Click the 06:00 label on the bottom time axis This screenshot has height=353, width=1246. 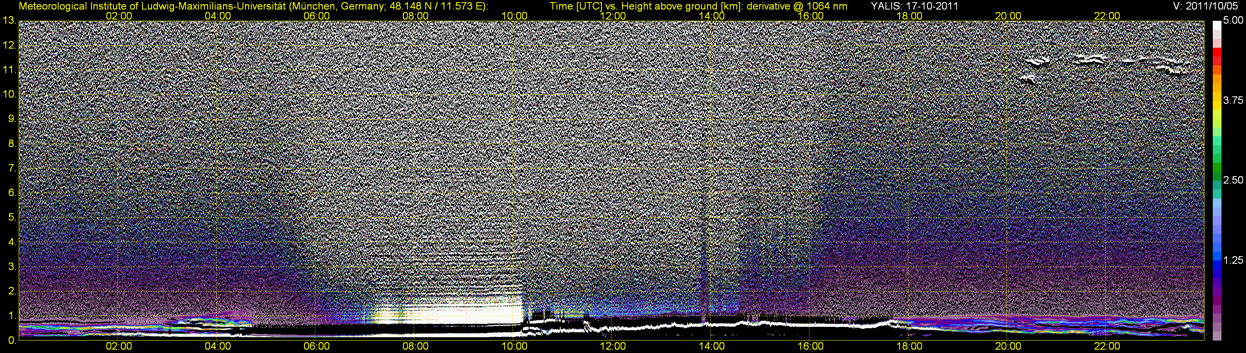tap(317, 346)
